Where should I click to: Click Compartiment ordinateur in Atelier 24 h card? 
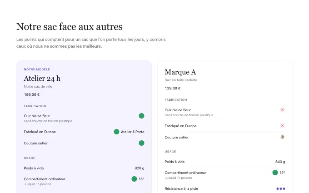(x=45, y=179)
